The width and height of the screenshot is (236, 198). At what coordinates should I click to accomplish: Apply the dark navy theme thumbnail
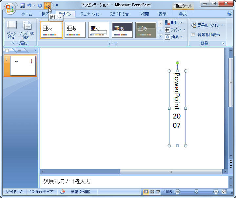122,30
